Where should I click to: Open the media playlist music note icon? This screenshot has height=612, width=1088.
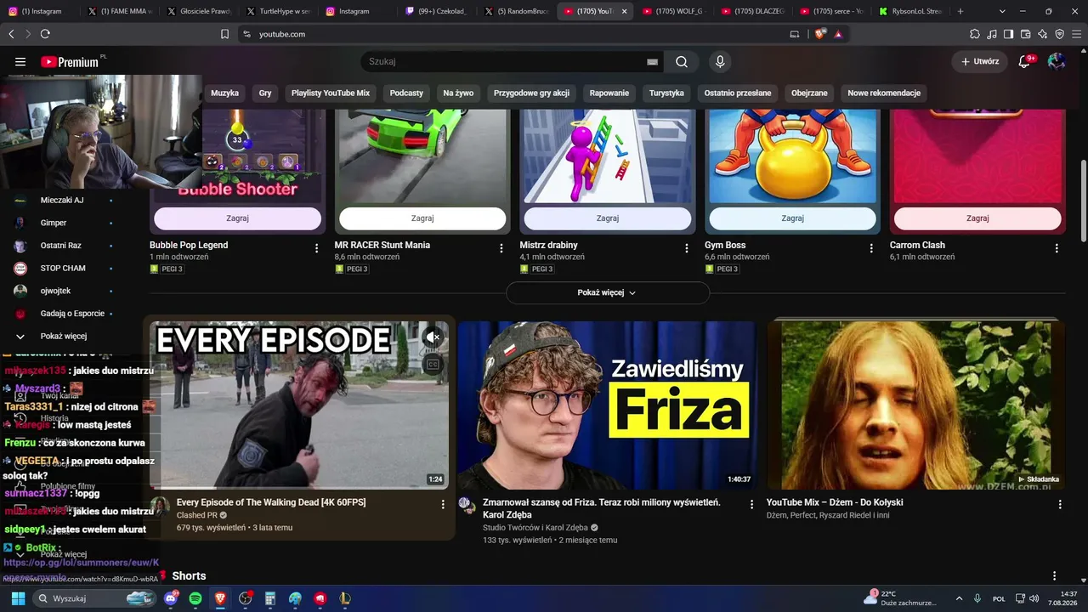[992, 34]
